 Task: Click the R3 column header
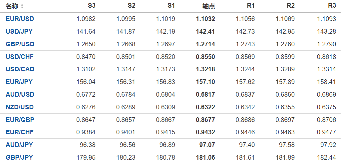click(332, 6)
